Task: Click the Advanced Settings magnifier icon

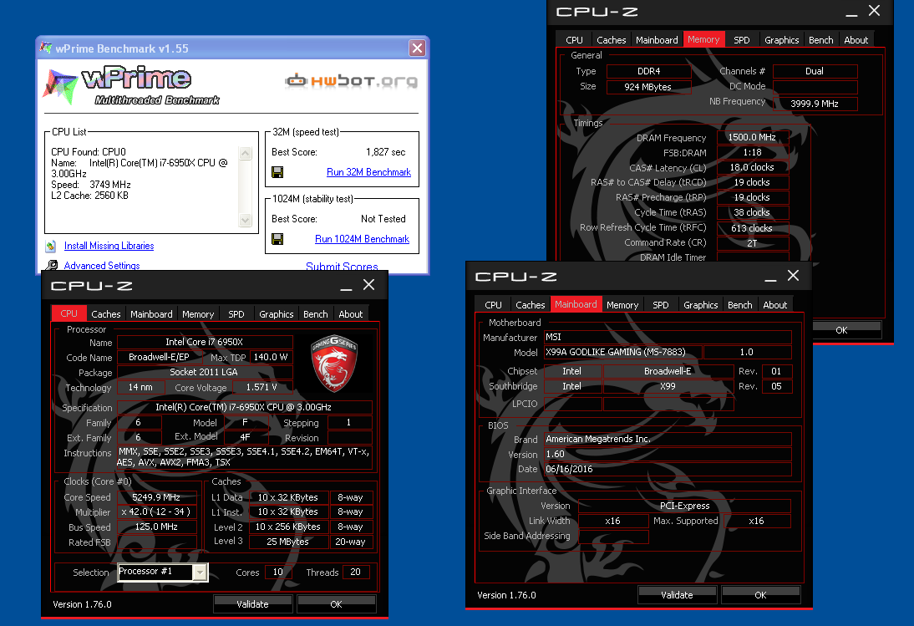Action: pyautogui.click(x=52, y=265)
